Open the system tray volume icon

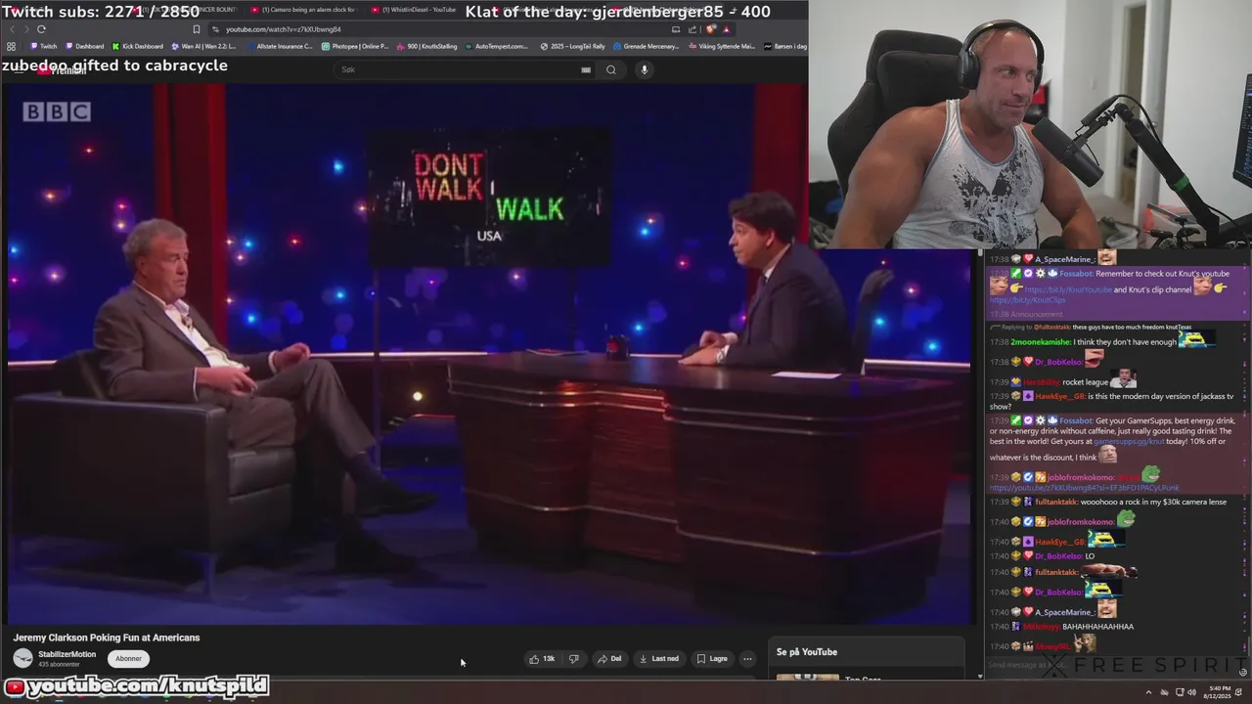pyautogui.click(x=1190, y=692)
